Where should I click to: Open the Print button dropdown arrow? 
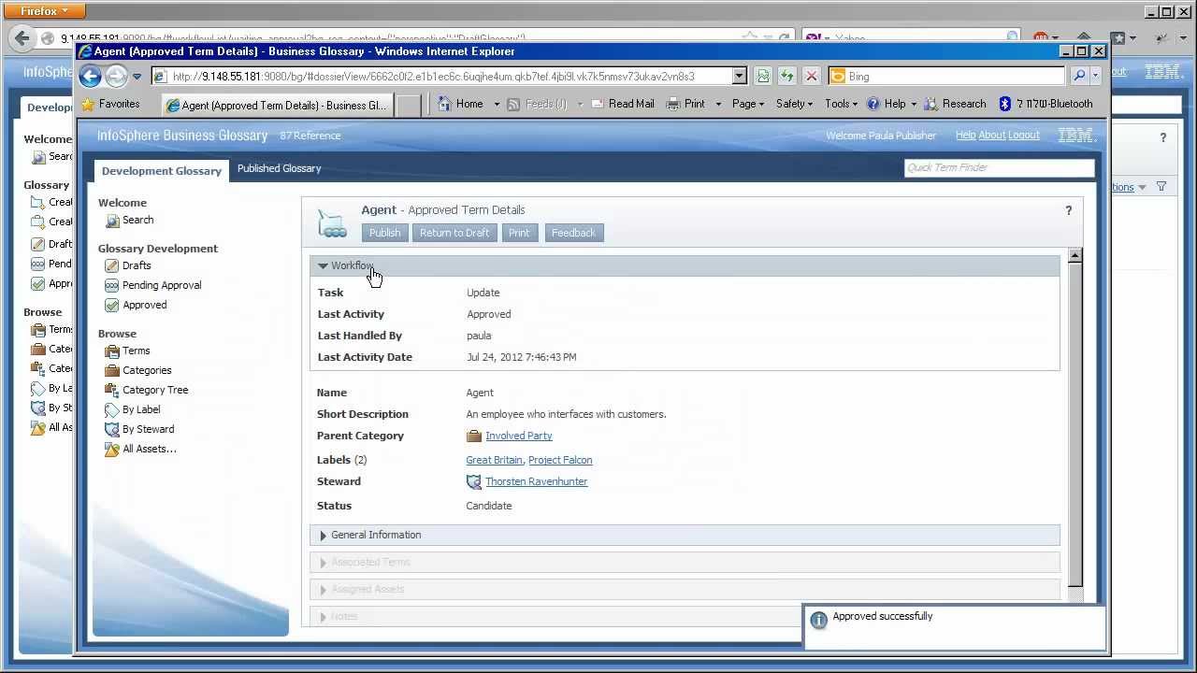pos(718,104)
